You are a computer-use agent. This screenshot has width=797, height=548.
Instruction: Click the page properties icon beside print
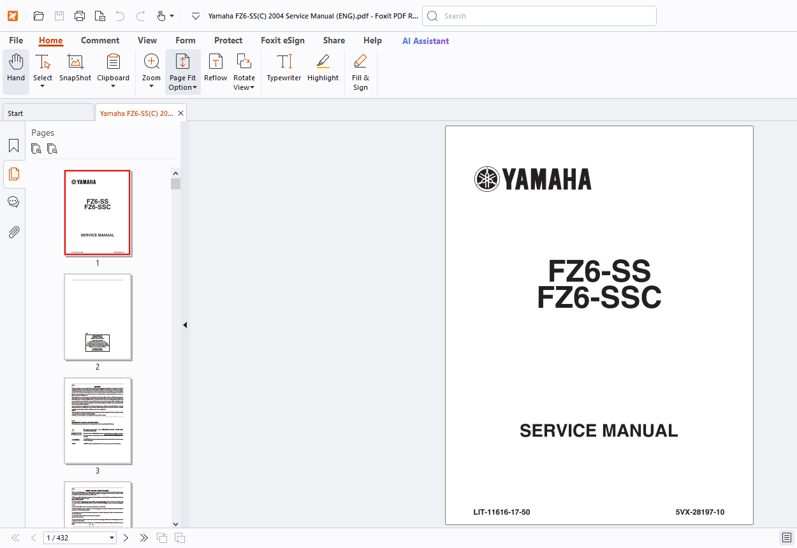pyautogui.click(x=100, y=16)
